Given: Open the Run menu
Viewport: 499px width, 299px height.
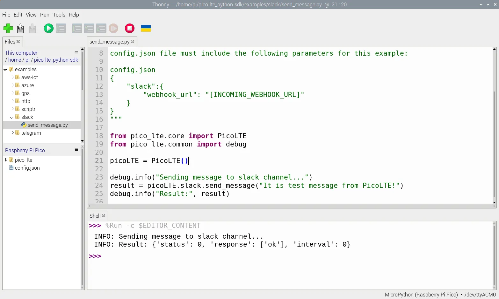Looking at the screenshot, I should tap(45, 15).
